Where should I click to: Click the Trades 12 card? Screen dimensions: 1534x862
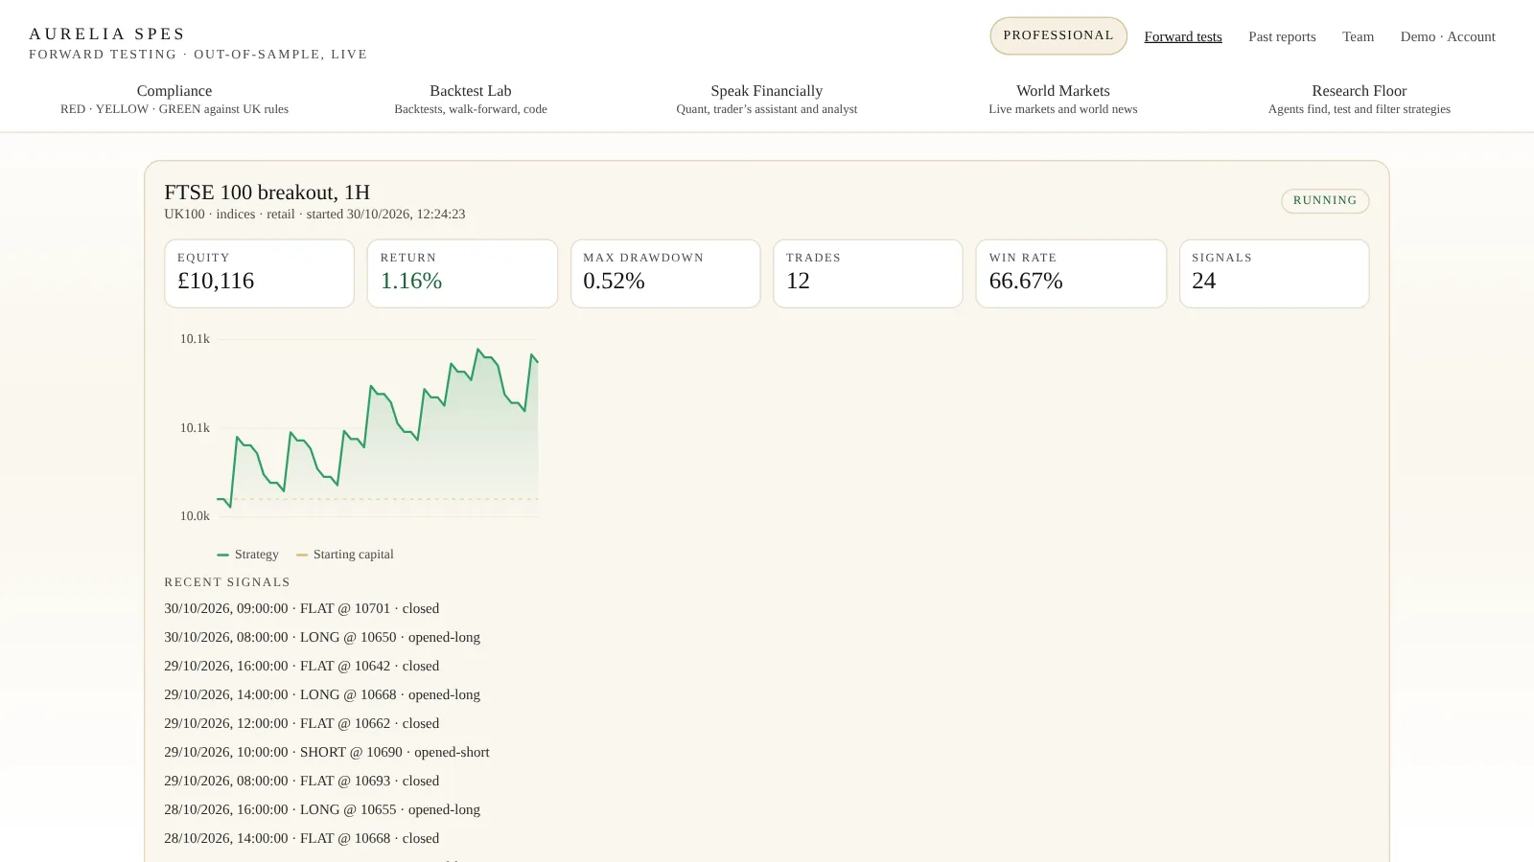point(868,273)
